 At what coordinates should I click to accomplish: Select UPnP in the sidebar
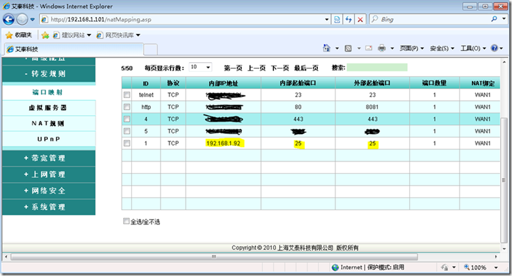(49, 139)
